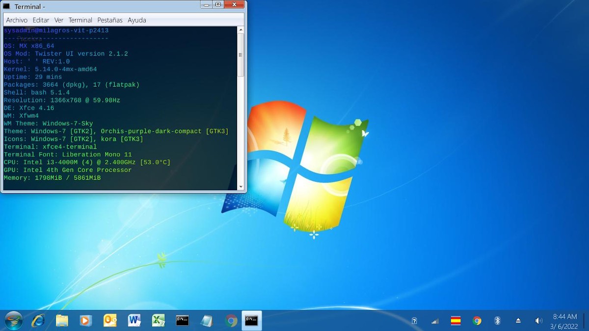The image size is (589, 331).
Task: Expand the Pestañas menu
Action: [x=110, y=20]
